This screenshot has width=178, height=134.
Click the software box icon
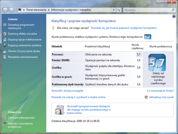pyautogui.click(x=60, y=110)
